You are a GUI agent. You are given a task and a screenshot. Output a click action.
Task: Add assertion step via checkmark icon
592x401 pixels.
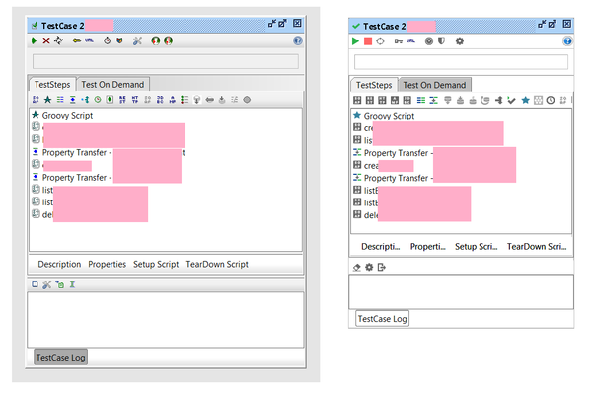[x=511, y=100]
